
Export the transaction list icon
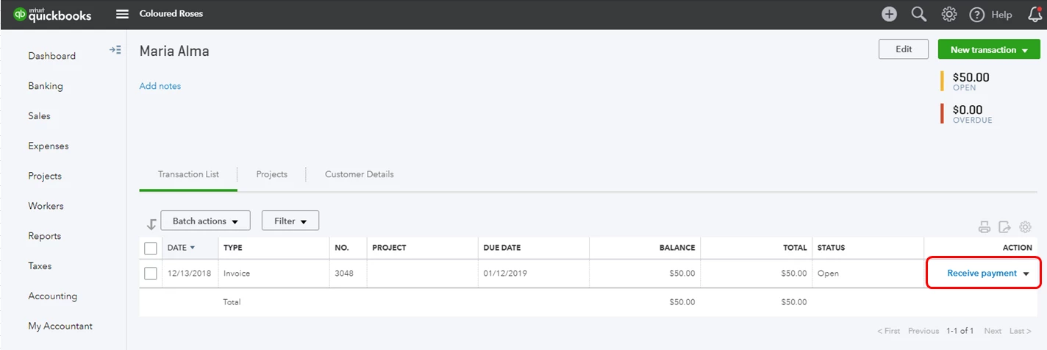(x=1004, y=226)
